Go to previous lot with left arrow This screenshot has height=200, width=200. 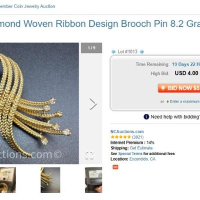113,51
